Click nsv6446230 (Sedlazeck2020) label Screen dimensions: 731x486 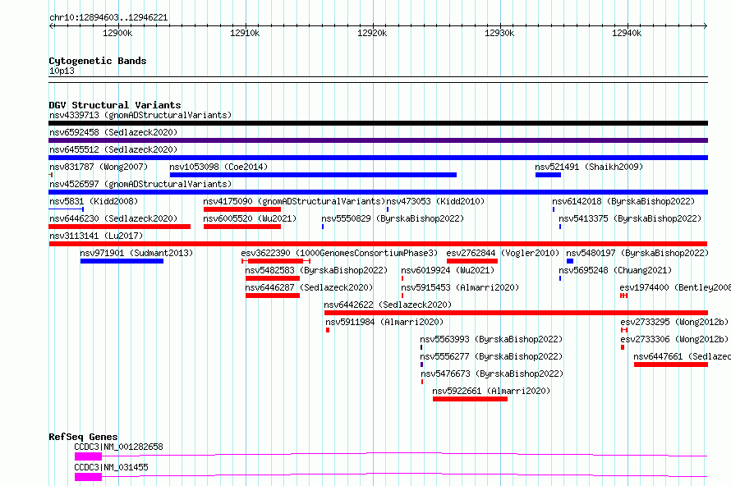pos(113,218)
